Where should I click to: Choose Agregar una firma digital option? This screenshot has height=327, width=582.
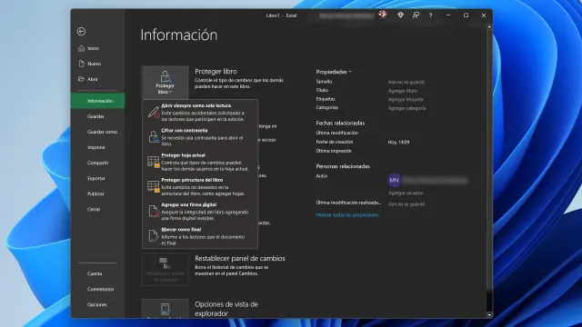200,211
